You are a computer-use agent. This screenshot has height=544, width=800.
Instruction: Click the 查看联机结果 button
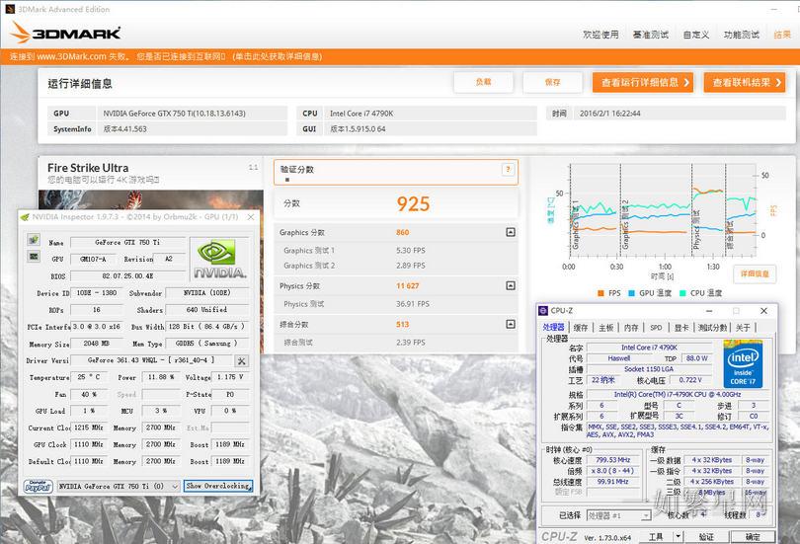coord(745,82)
